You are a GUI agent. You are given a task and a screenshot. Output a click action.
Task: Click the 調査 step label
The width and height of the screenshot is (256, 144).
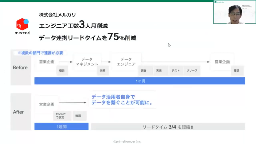pos(143,71)
